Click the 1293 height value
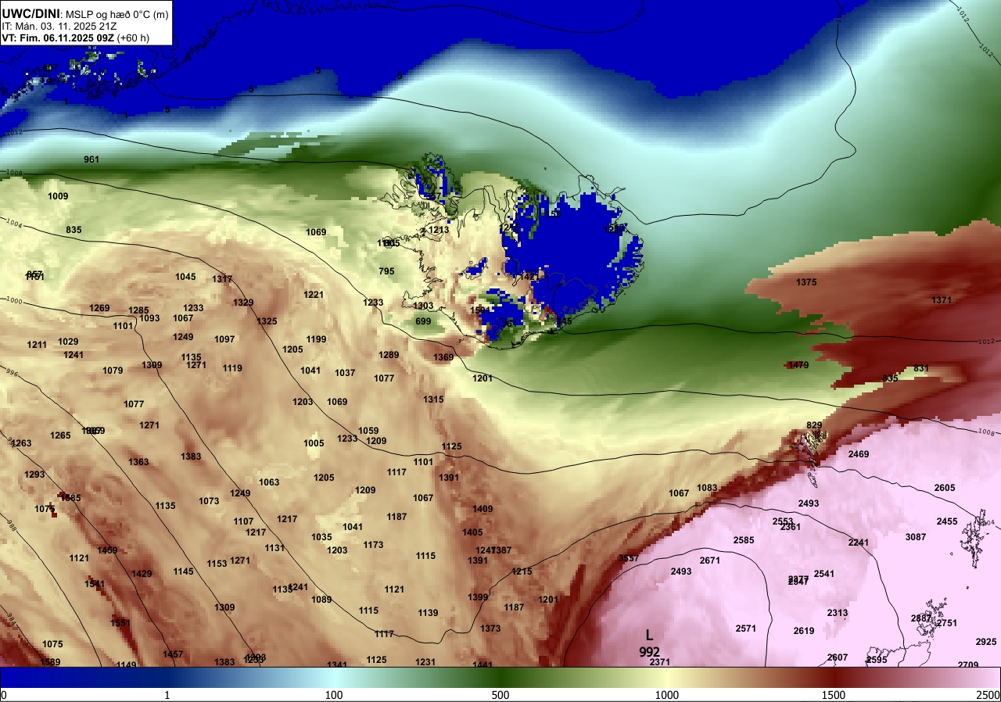Image resolution: width=1001 pixels, height=702 pixels. point(34,475)
